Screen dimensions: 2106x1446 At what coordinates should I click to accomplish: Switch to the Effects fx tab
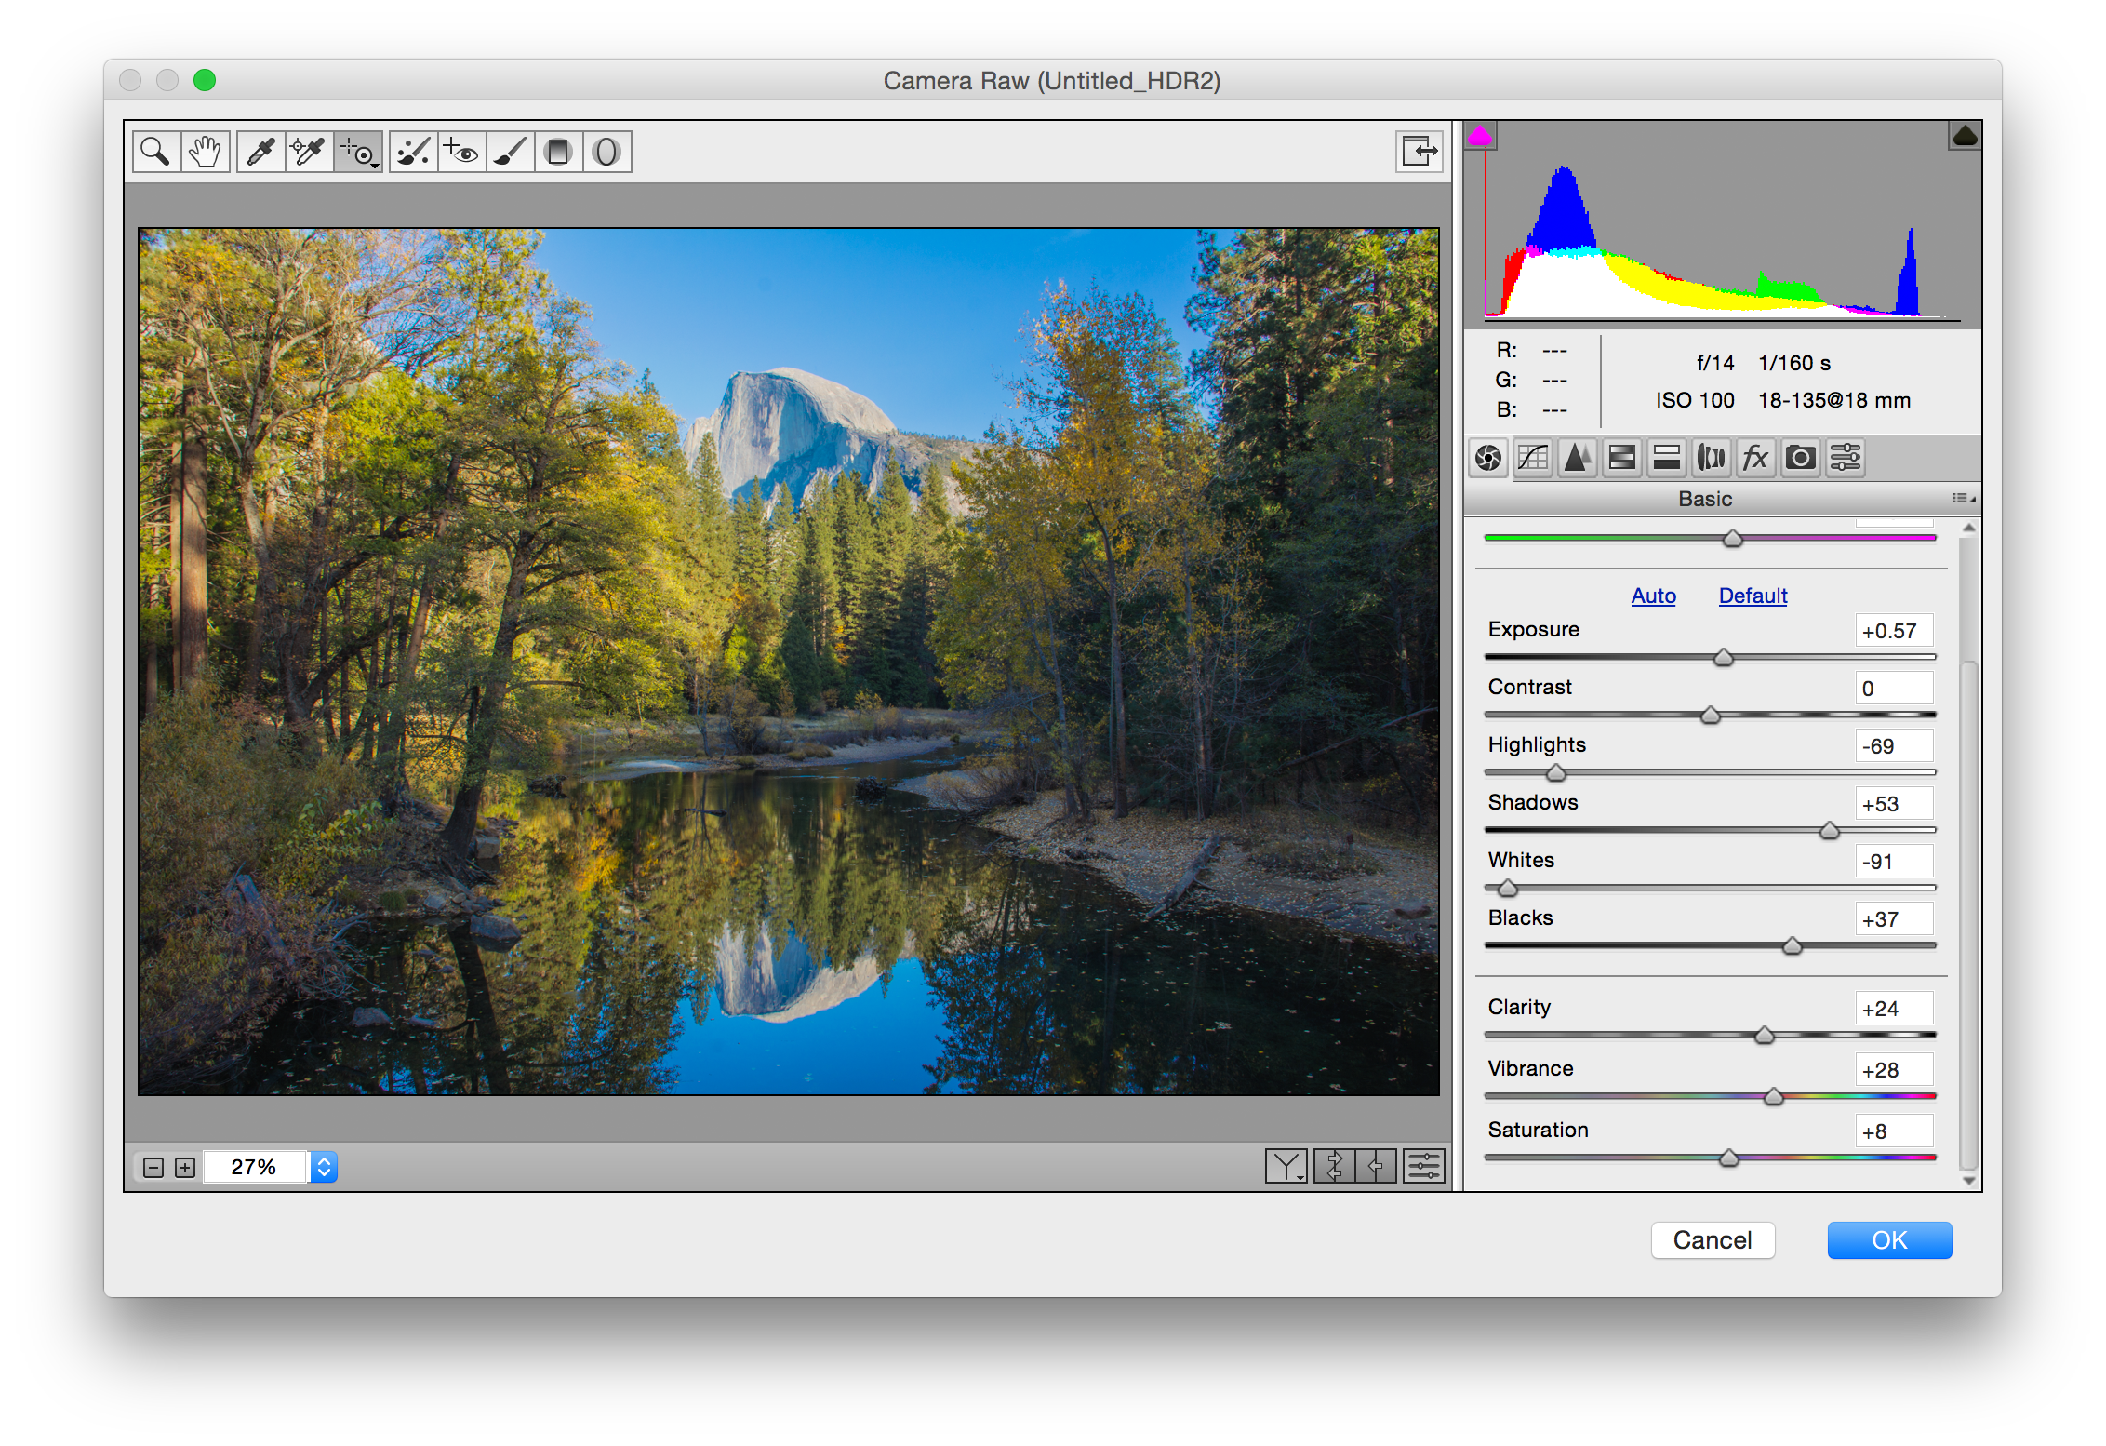pyautogui.click(x=1755, y=458)
